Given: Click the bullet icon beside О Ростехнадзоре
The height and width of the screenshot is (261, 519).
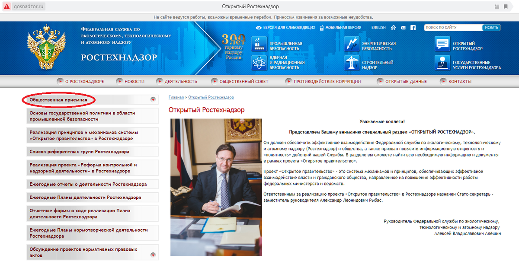Looking at the screenshot, I should coord(60,81).
